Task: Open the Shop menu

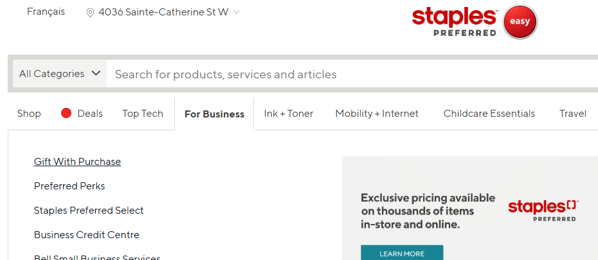Action: (x=29, y=114)
